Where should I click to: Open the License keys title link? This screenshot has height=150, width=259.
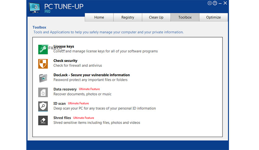[x=64, y=46]
